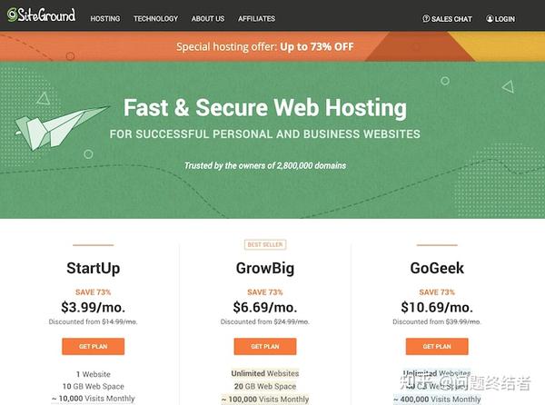Click the SiteGround logo
Viewport: 545px width, 405px height.
42,15
